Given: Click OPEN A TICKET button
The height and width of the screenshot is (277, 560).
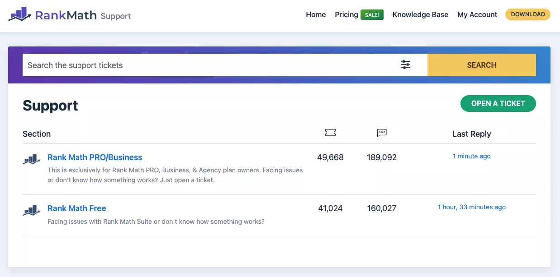Looking at the screenshot, I should [498, 103].
